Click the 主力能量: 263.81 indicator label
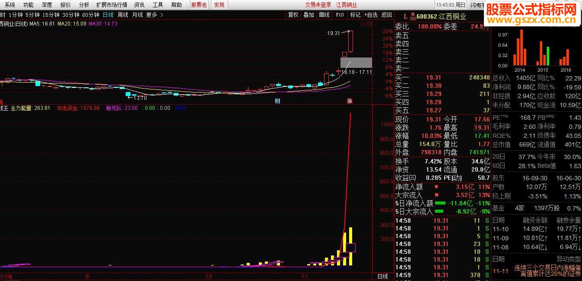 point(30,108)
